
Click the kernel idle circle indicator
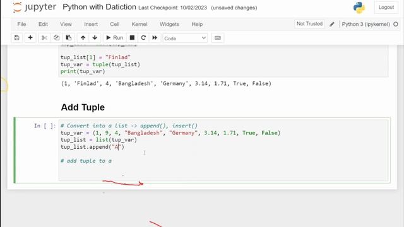pyautogui.click(x=396, y=24)
